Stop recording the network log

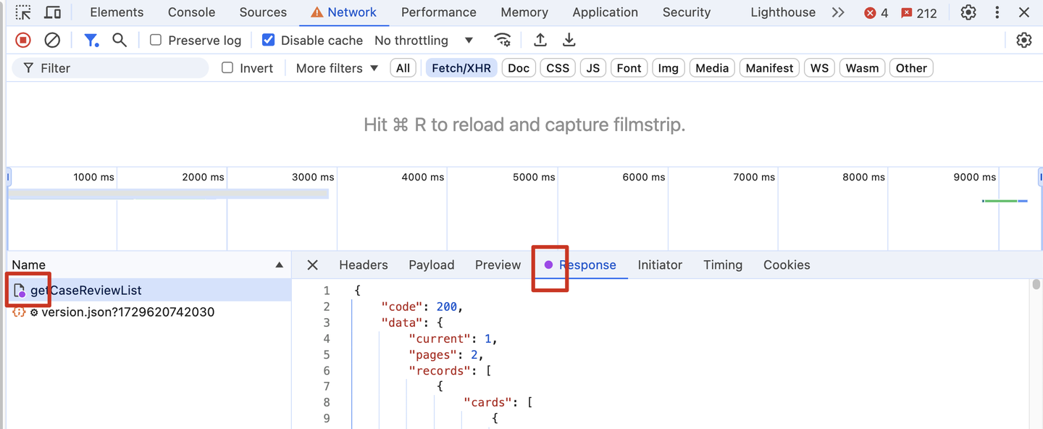click(x=23, y=41)
